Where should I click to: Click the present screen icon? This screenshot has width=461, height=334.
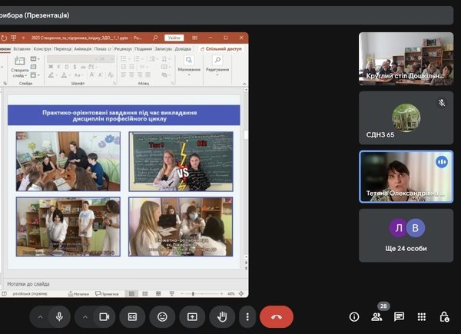pos(192,316)
